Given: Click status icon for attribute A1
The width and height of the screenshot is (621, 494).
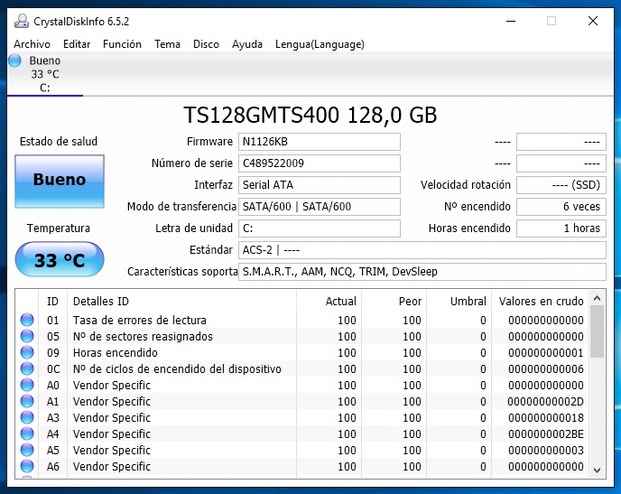Looking at the screenshot, I should point(27,401).
